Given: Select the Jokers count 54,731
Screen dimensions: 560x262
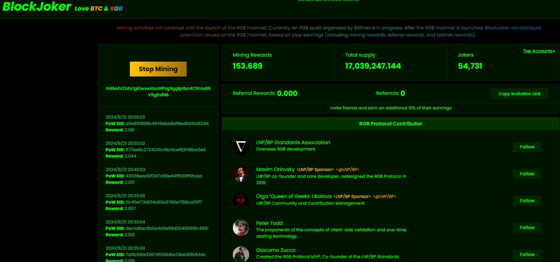Looking at the screenshot, I should click(x=470, y=66).
